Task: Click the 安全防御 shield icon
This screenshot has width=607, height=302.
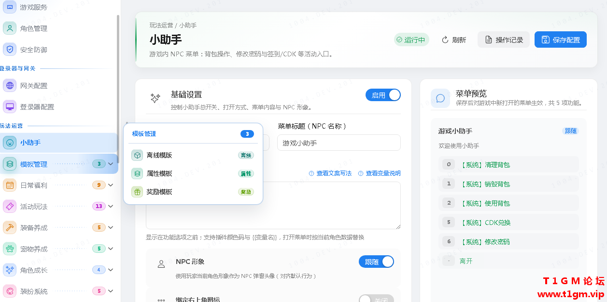Action: point(10,50)
